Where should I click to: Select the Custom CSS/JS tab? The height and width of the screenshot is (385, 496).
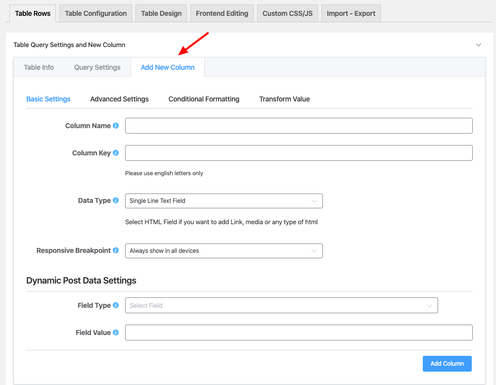pos(287,13)
